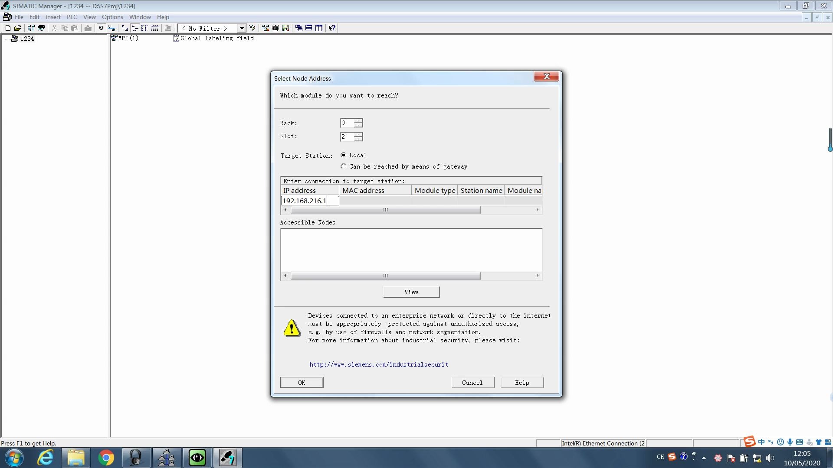Viewport: 833px width, 468px height.
Task: Click the context Help pointer icon
Action: pyautogui.click(x=332, y=28)
